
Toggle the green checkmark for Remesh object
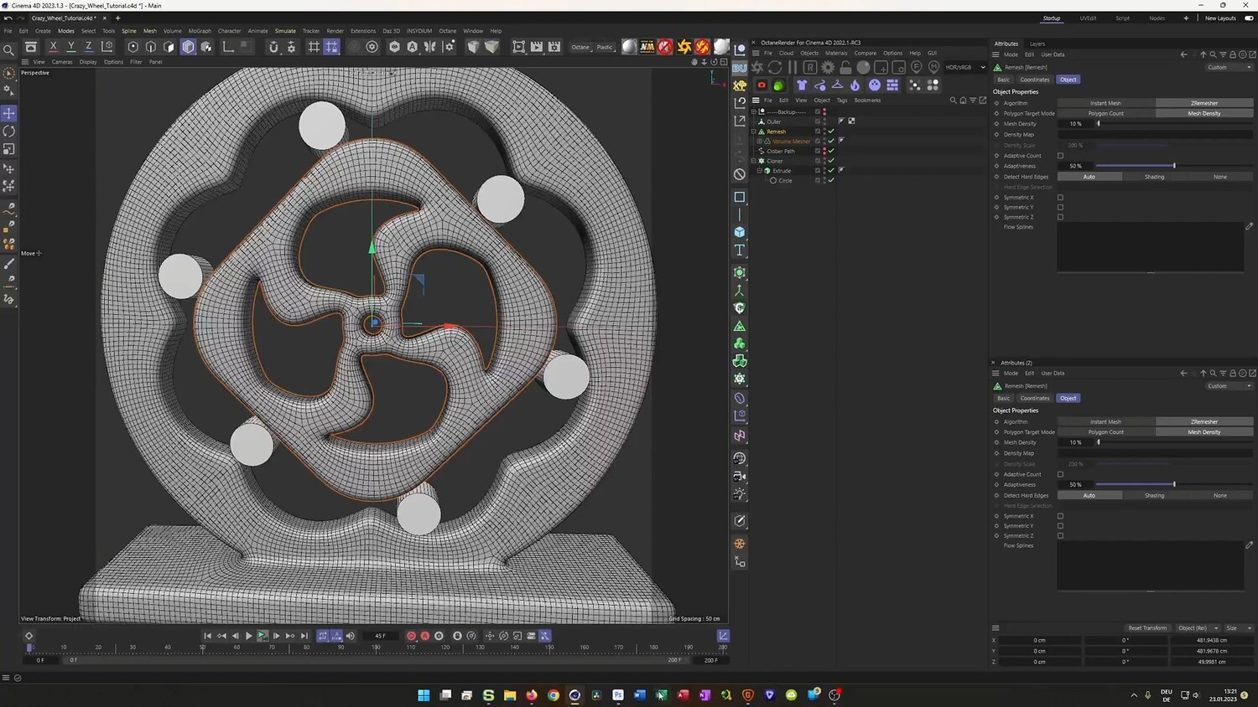click(831, 132)
